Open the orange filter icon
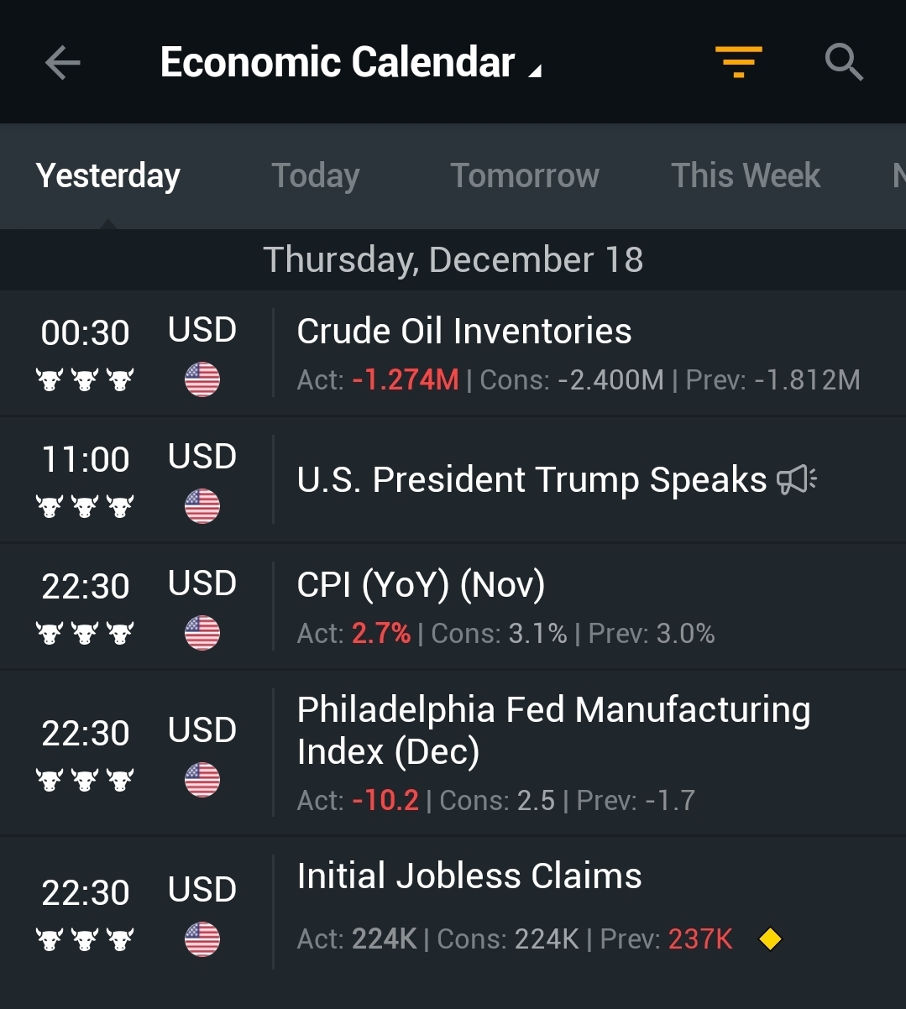The width and height of the screenshot is (906, 1009). tap(738, 62)
